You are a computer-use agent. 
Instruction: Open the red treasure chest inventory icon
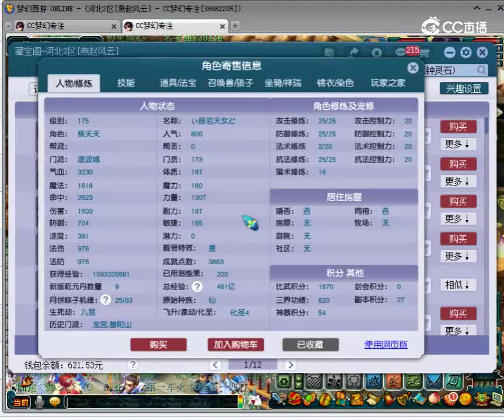point(294,399)
